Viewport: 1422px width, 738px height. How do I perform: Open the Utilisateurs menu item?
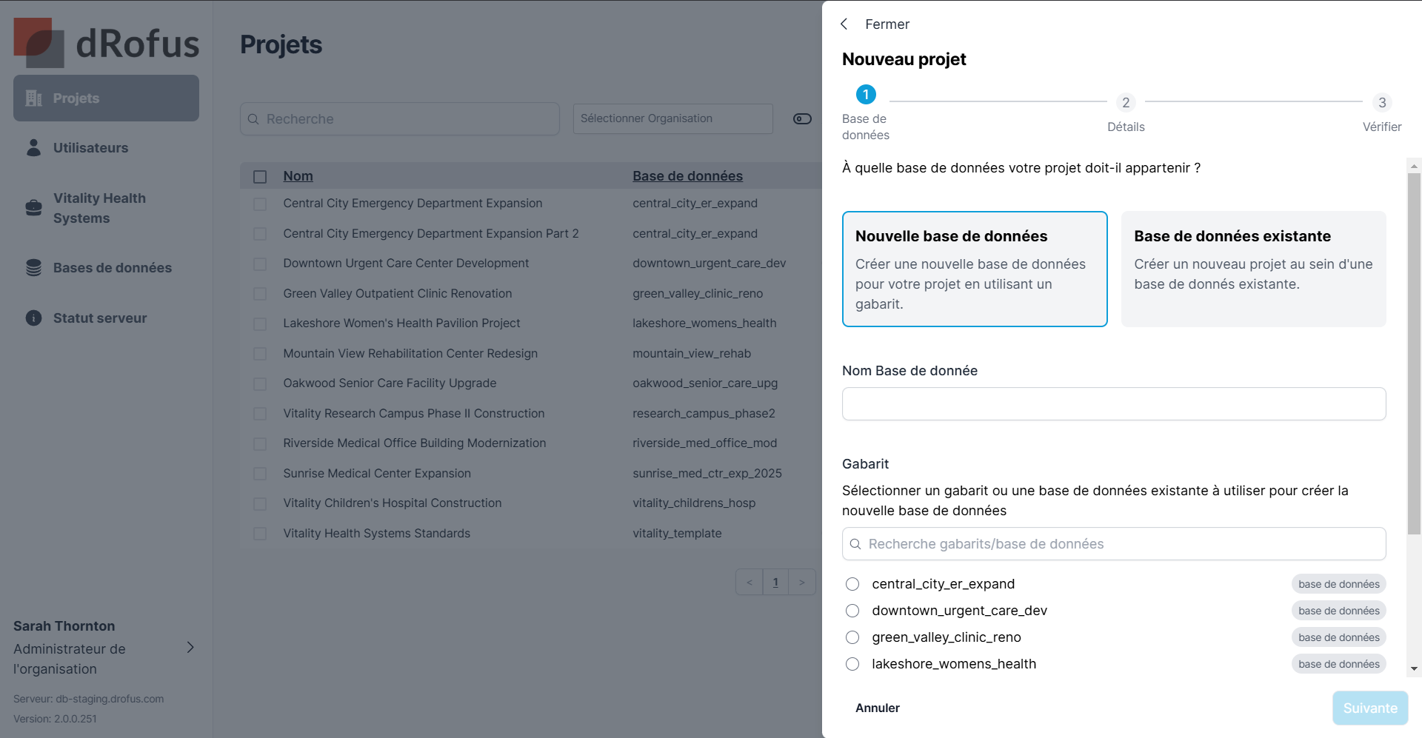(90, 148)
